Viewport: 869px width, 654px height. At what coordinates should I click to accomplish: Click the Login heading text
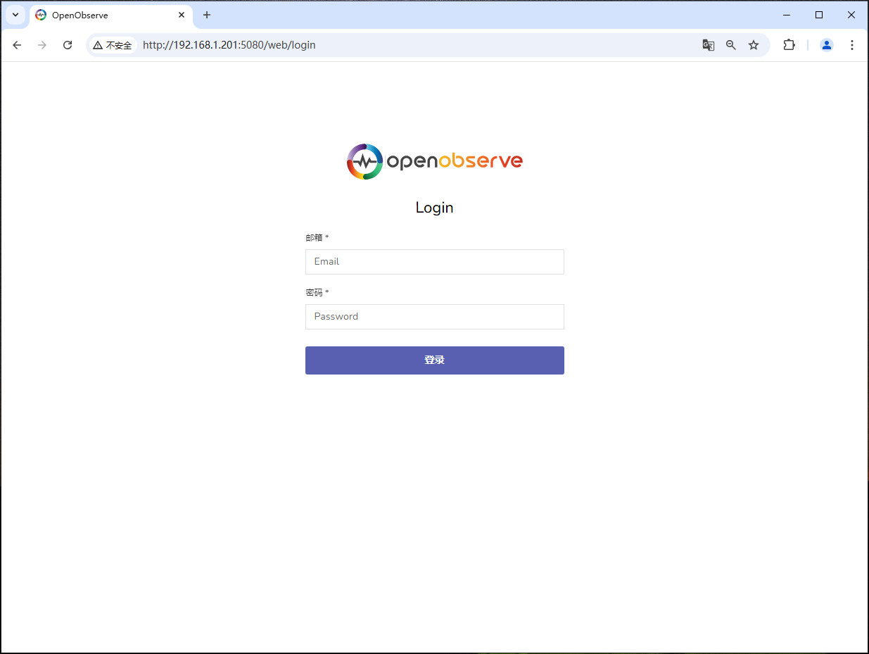click(x=434, y=207)
